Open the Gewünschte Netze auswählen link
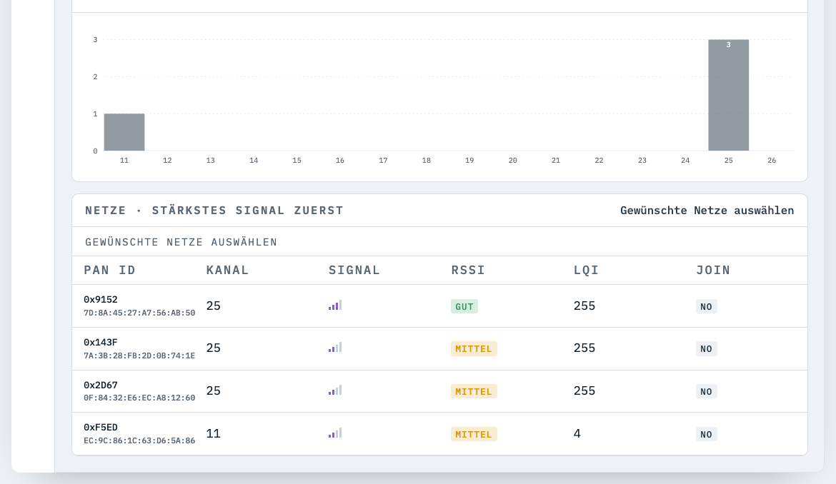Viewport: 836px width, 484px height. [x=707, y=210]
